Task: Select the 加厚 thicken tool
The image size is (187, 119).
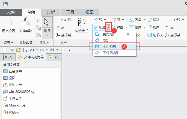Action: (154, 28)
